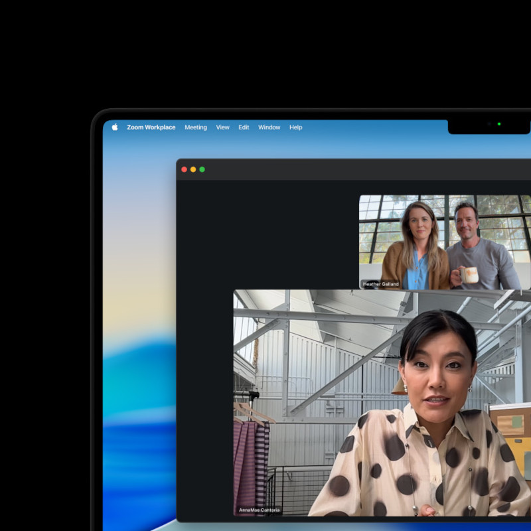Open the Help menu
This screenshot has height=531, width=531.
click(296, 127)
